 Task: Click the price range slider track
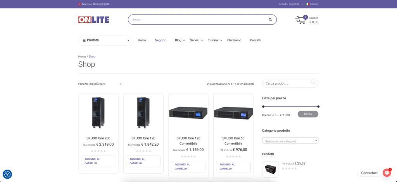(x=291, y=107)
